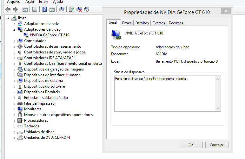Select the Teclados tree label
The width and height of the screenshot is (245, 159).
point(31,126)
